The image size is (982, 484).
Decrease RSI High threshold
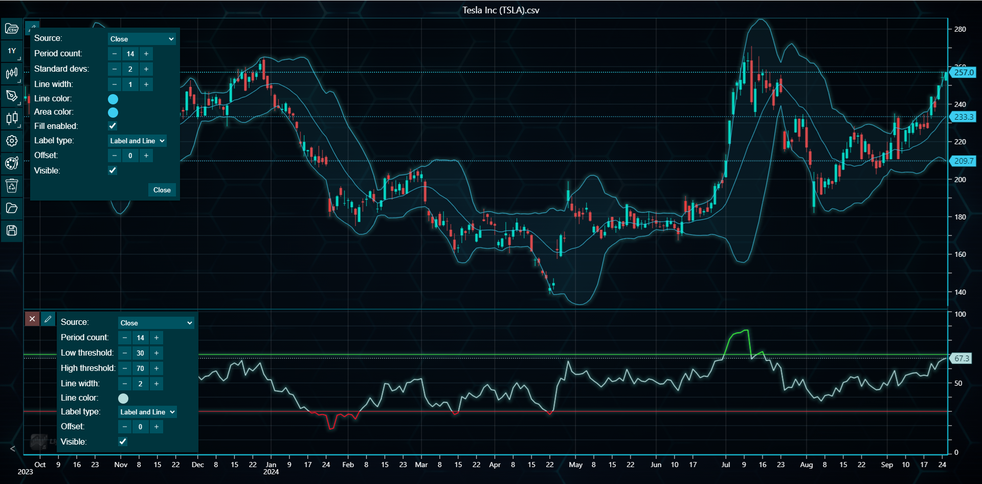[125, 368]
